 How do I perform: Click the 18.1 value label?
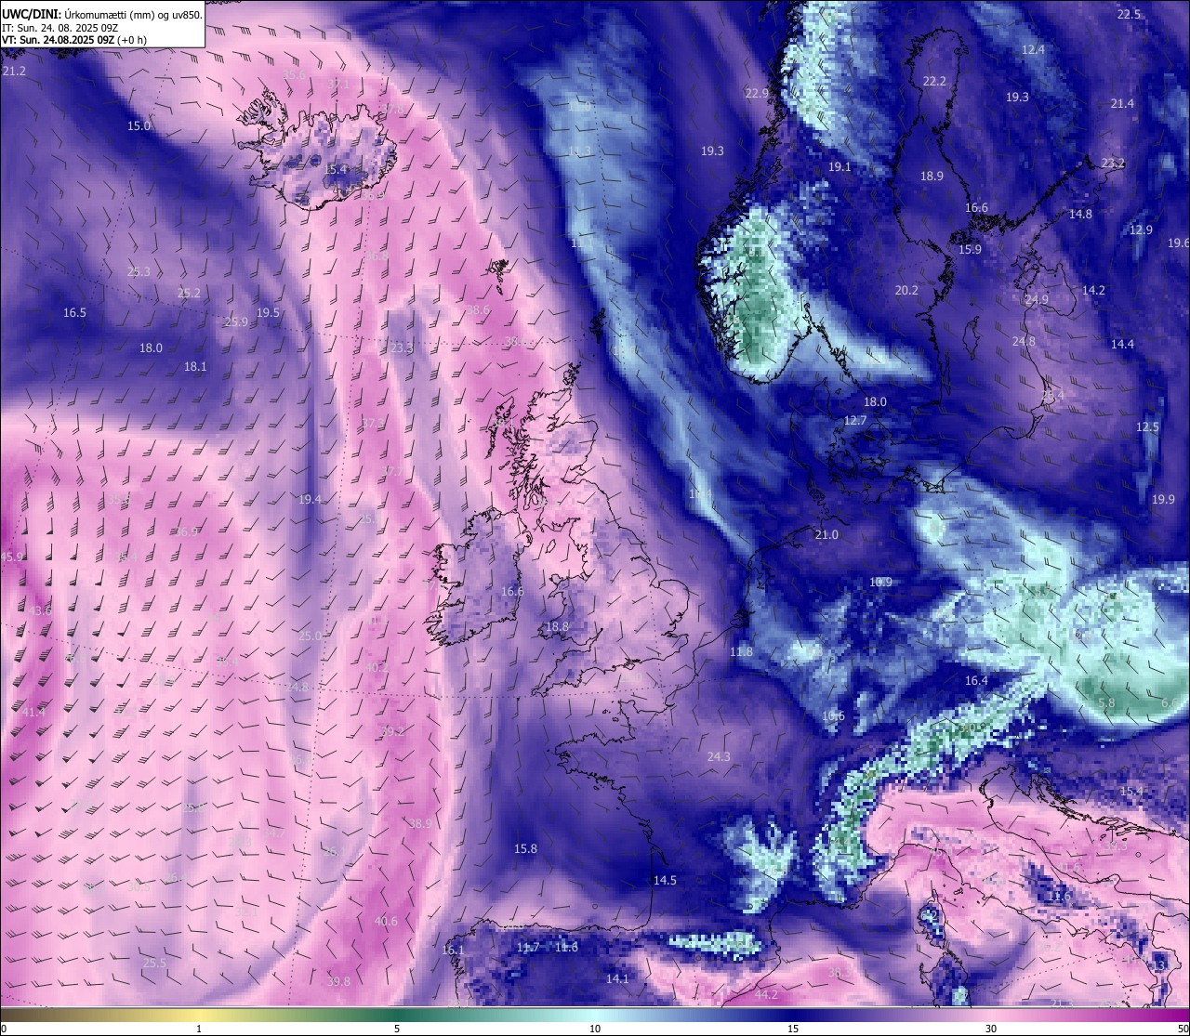195,367
